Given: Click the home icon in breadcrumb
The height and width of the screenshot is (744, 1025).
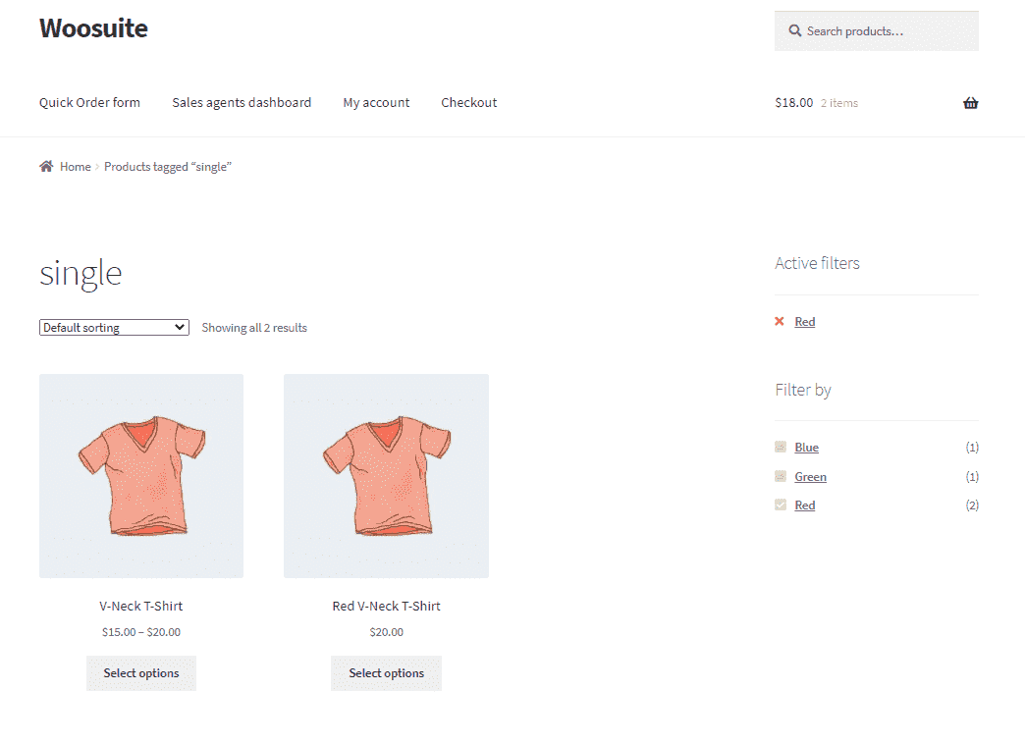Looking at the screenshot, I should tap(46, 167).
